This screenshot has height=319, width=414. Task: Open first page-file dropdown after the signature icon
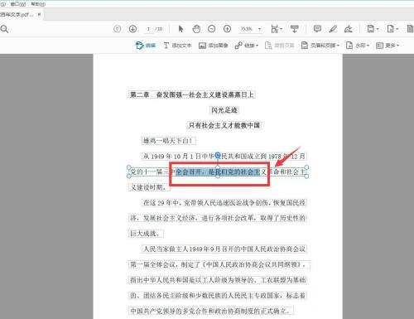(x=373, y=29)
